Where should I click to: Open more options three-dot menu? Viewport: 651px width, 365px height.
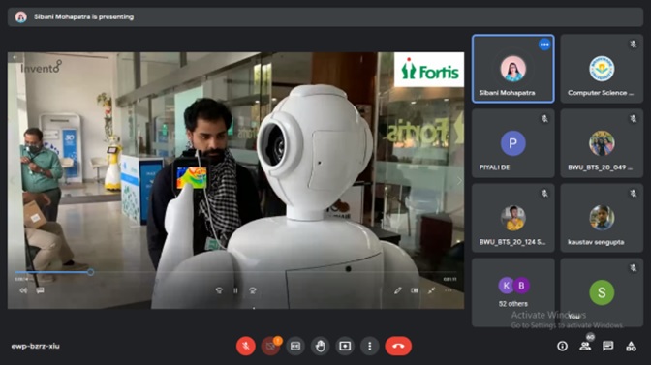pos(369,346)
